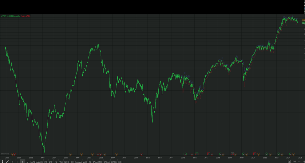Click the 2003 year label on time axis
This screenshot has height=163, width=305.
[x=42, y=158]
